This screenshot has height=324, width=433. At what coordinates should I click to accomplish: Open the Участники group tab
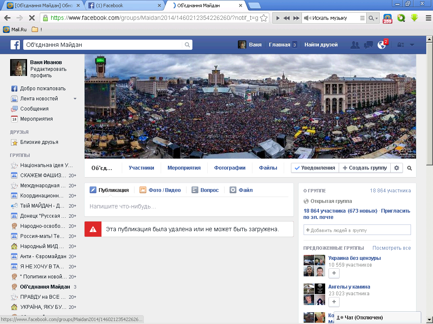(x=141, y=168)
